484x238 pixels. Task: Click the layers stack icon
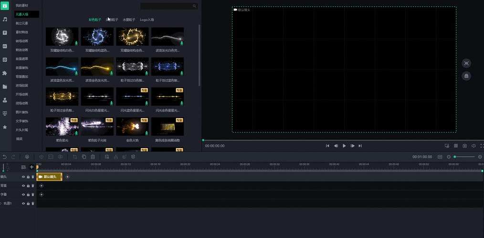133,157
